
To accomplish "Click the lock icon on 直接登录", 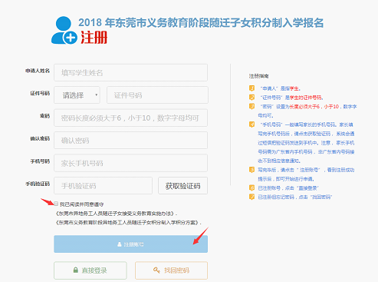I will 76,270.
